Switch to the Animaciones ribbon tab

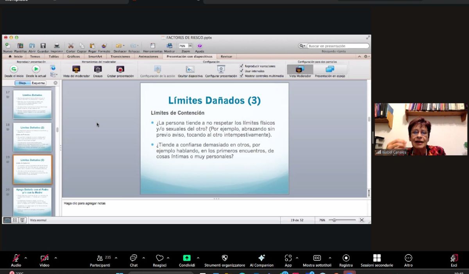click(x=148, y=56)
